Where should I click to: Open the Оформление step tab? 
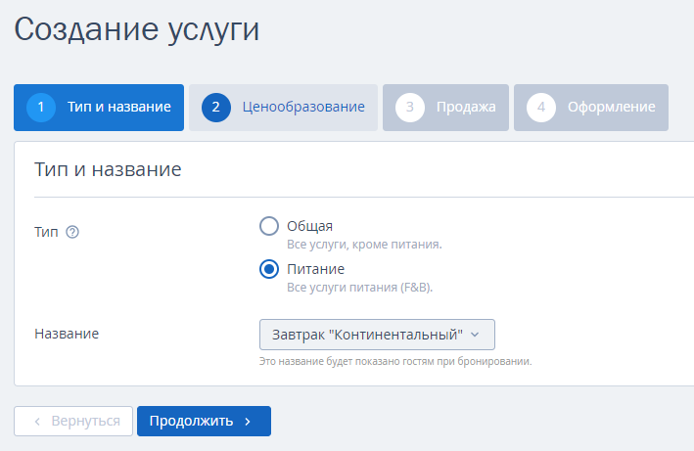591,108
